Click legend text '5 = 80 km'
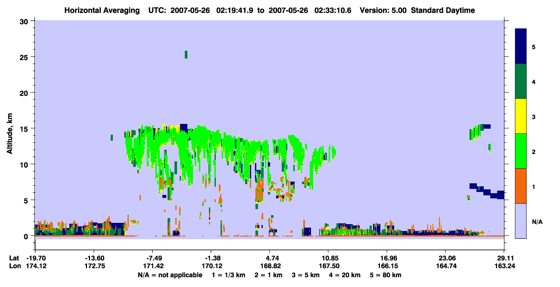 click(386, 275)
